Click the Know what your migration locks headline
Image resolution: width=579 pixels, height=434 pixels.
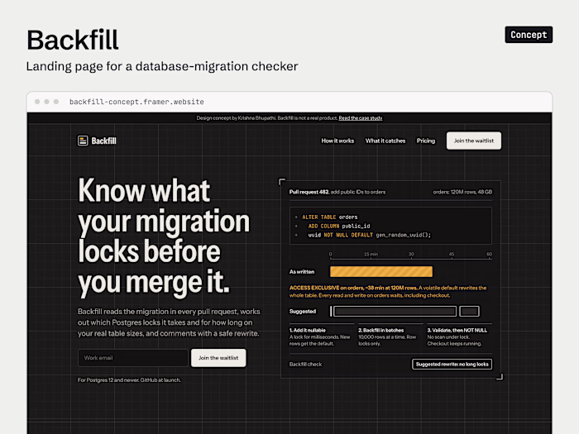164,236
